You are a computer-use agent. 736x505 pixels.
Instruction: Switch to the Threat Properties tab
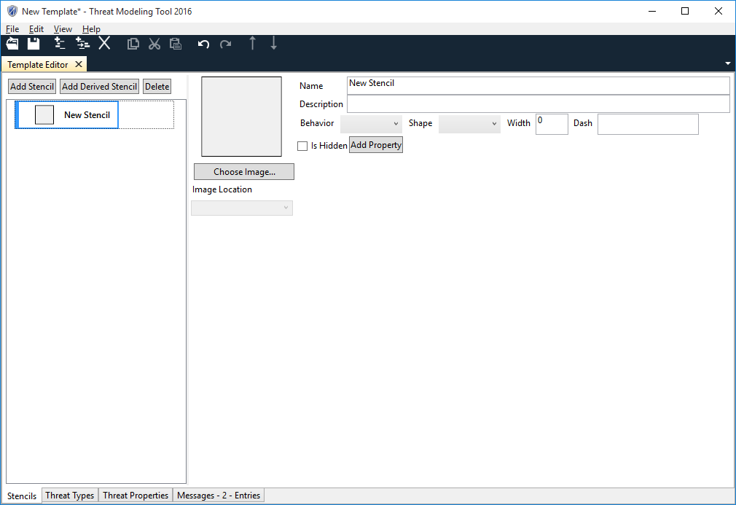coord(136,496)
